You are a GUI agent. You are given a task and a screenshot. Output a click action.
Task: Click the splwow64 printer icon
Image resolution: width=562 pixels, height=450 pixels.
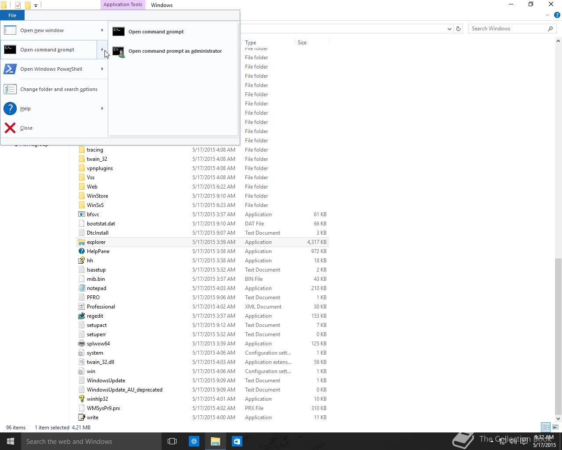[81, 344]
